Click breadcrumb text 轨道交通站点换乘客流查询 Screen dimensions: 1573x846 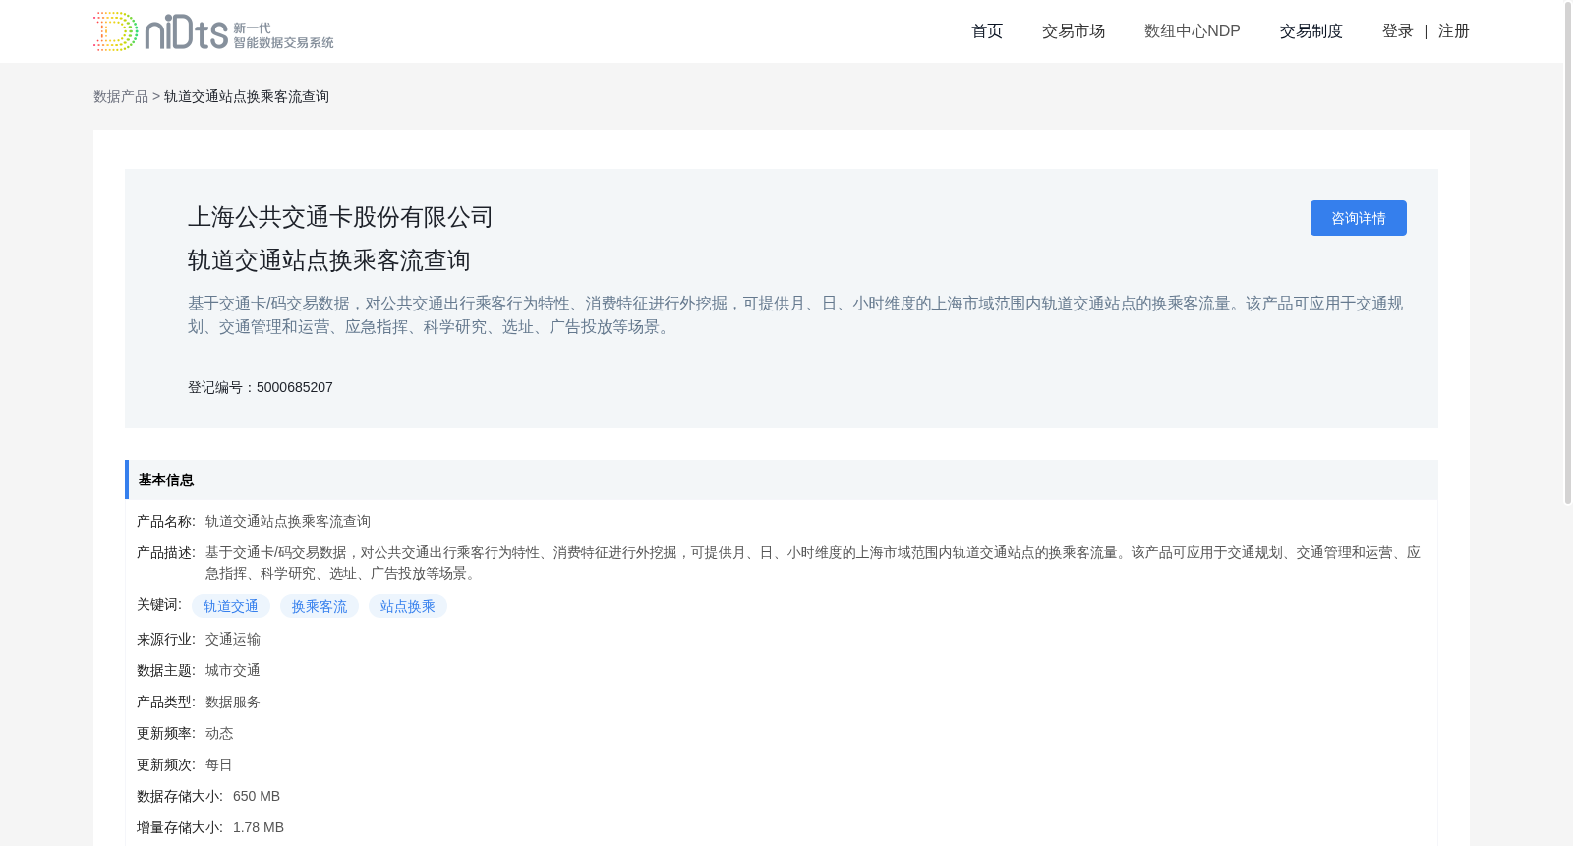click(x=247, y=96)
